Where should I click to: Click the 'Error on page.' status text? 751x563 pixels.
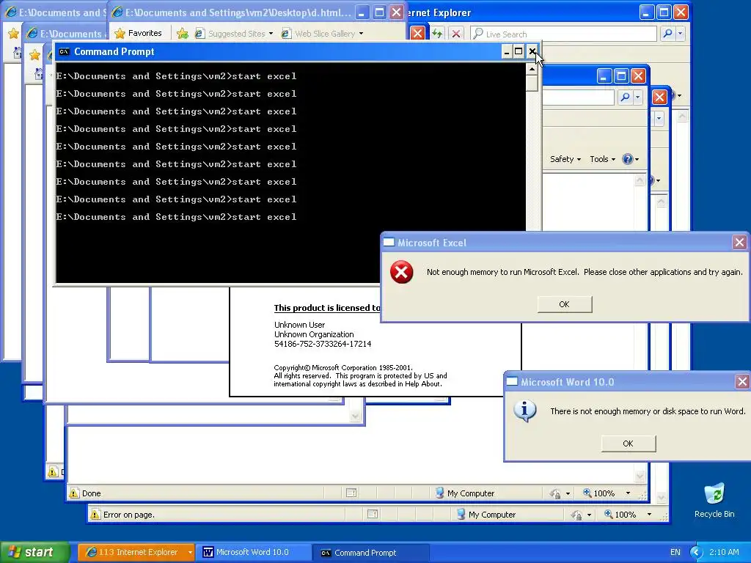129,515
